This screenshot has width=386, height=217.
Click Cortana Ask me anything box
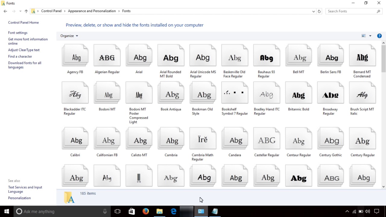point(62,211)
